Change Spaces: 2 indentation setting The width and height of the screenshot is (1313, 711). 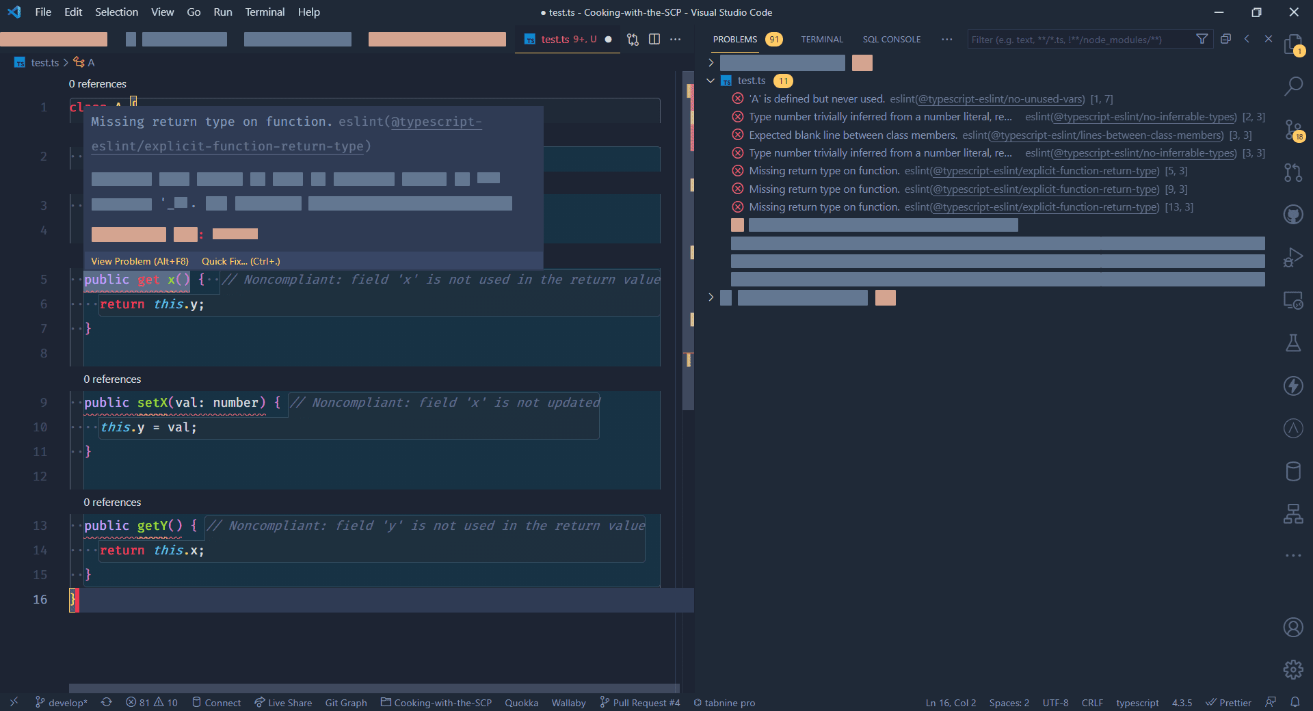coord(1009,702)
